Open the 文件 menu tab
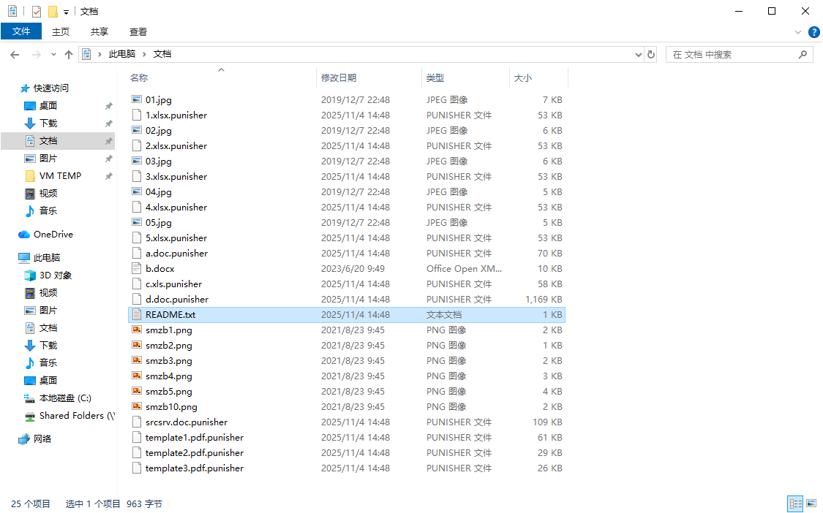This screenshot has height=513, width=823. (21, 31)
